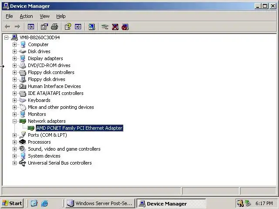279x209 pixels.
Task: Launch Internet Explorer from Quick Launch
Action: tap(44, 203)
